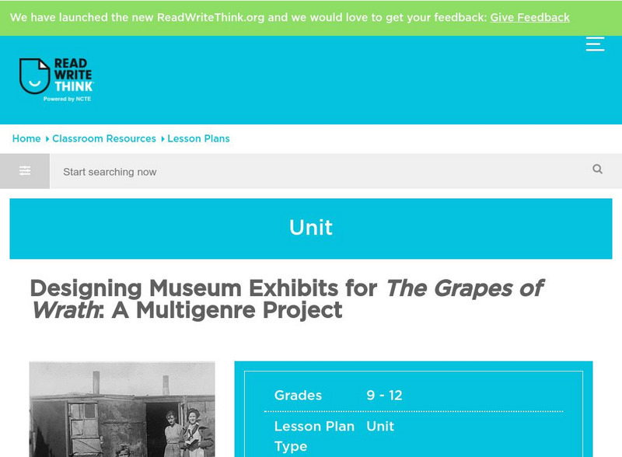
Task: Click the Unit banner heading
Action: coord(311,228)
